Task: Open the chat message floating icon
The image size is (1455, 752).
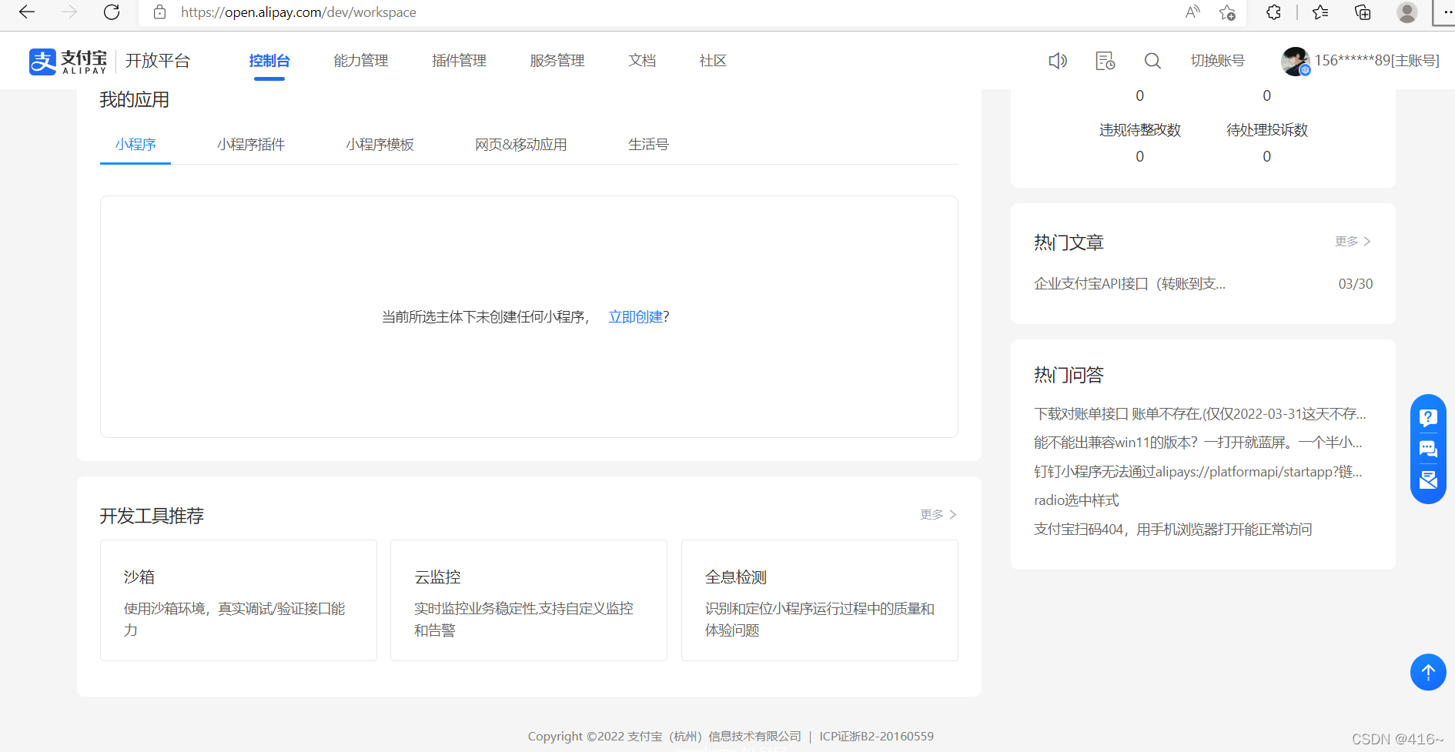Action: tap(1428, 449)
